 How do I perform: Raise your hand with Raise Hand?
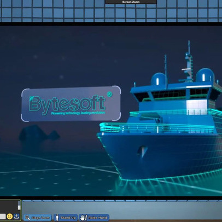pos(94,218)
